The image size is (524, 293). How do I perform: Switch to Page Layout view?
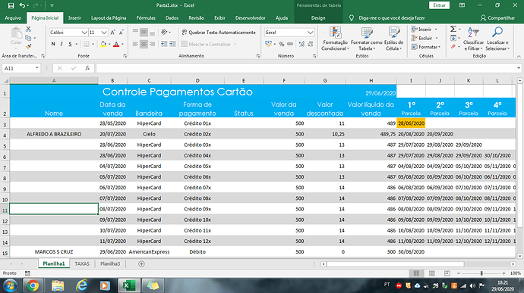(432, 273)
